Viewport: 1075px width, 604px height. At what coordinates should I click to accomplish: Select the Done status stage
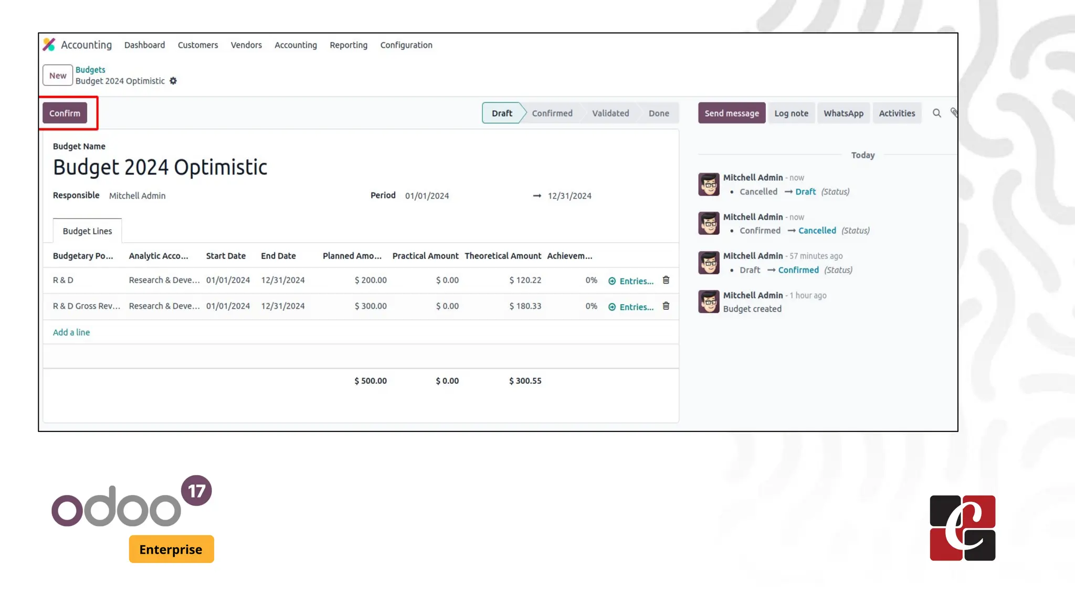pyautogui.click(x=658, y=113)
